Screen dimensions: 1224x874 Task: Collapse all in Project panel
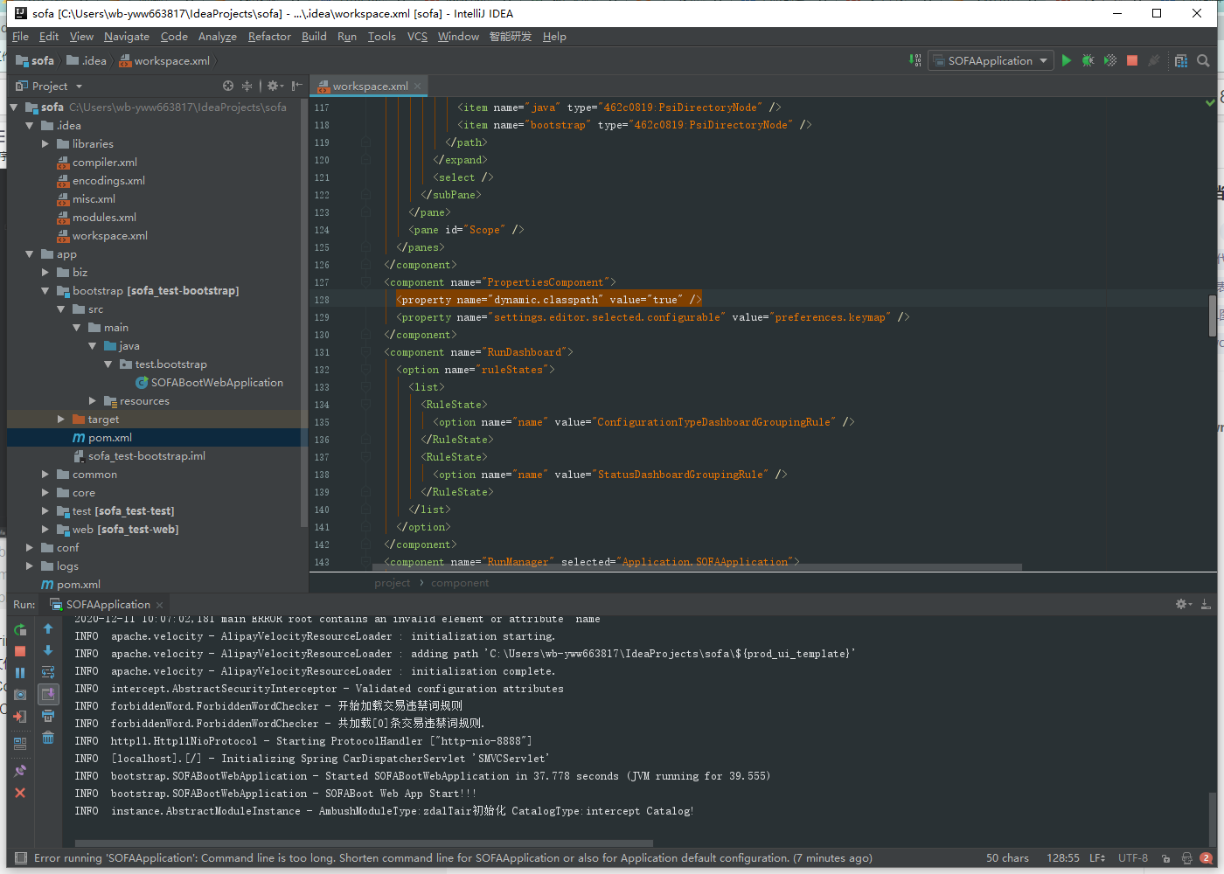[x=247, y=86]
